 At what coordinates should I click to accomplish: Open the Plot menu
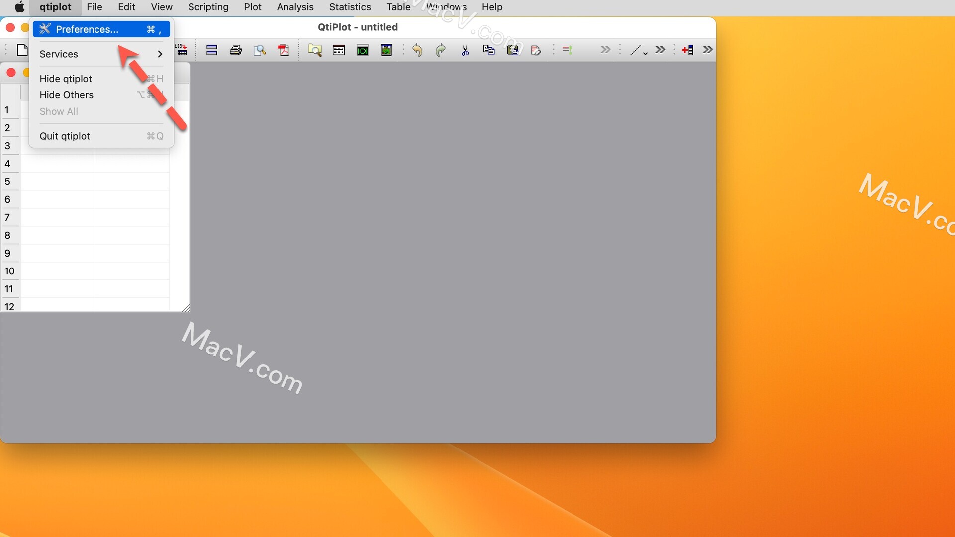[x=253, y=7]
